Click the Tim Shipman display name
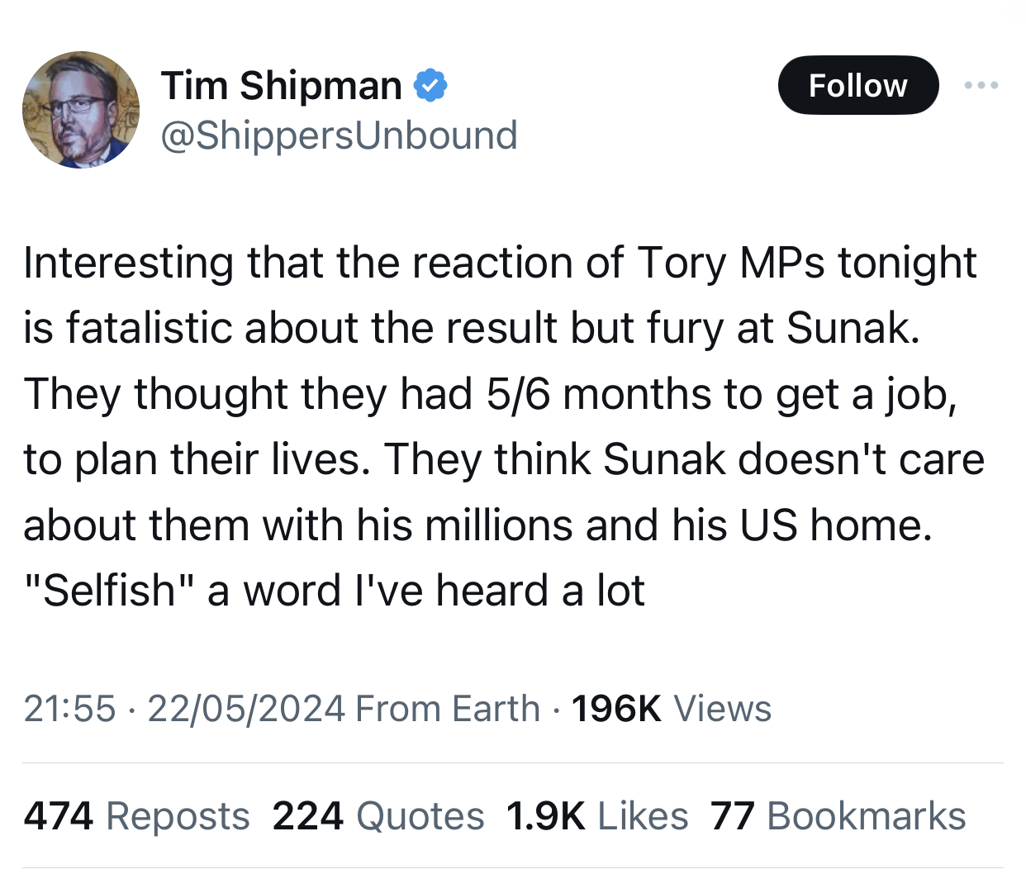 pyautogui.click(x=282, y=86)
